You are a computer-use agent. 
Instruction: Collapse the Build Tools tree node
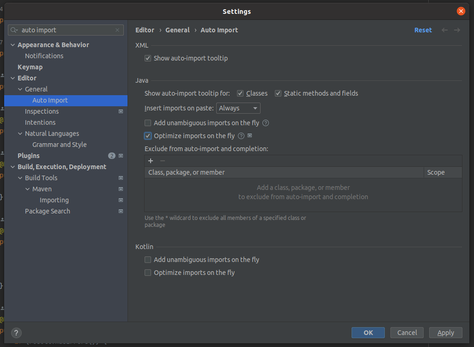[x=20, y=178]
